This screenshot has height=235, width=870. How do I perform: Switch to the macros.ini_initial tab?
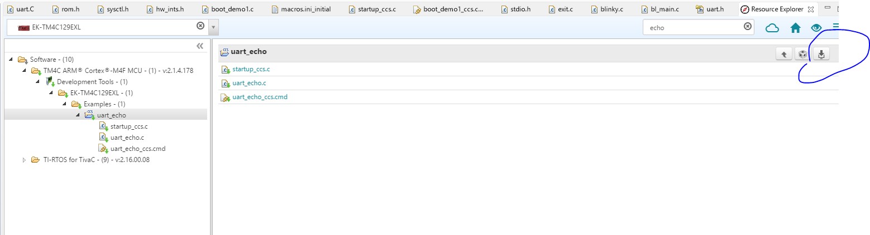click(x=302, y=9)
